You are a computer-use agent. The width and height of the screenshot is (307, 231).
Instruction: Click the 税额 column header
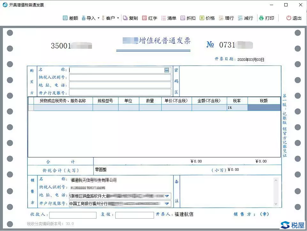264,101
